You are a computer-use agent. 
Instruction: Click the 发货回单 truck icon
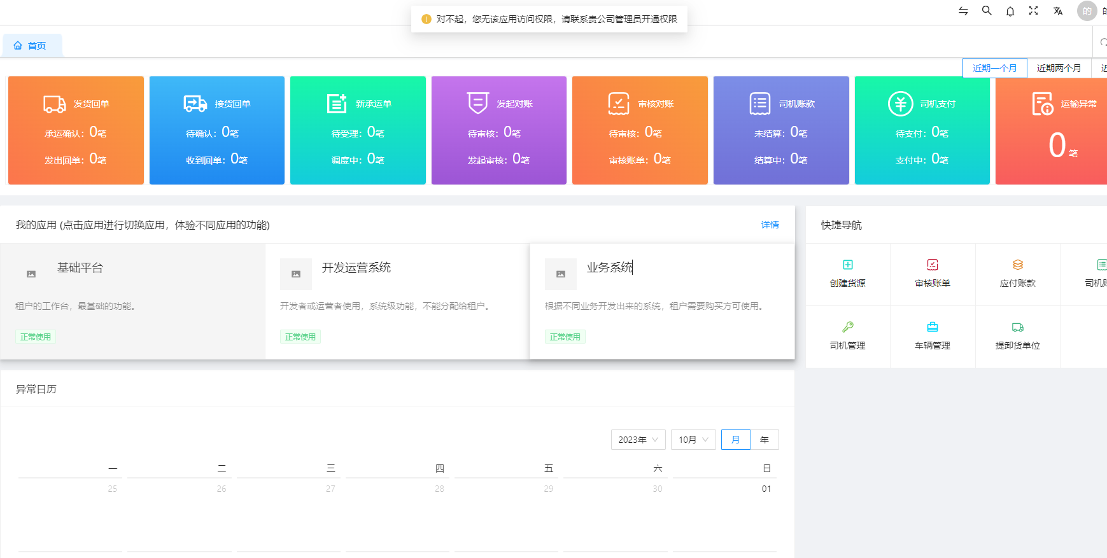tap(55, 104)
